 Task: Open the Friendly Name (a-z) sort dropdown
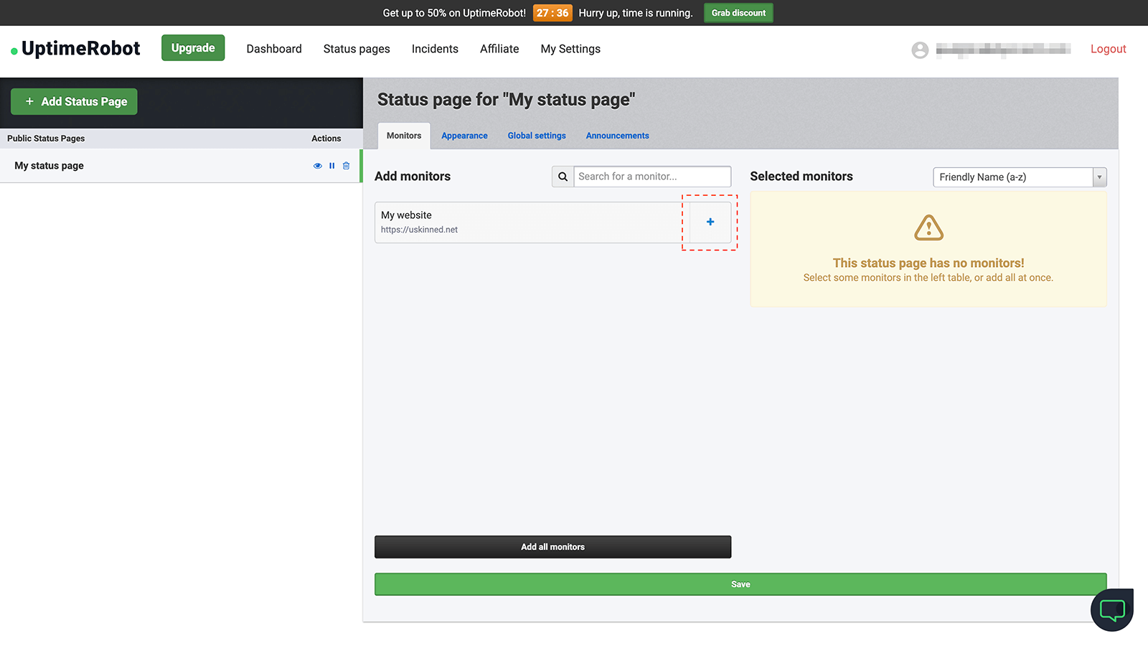[x=1012, y=177]
